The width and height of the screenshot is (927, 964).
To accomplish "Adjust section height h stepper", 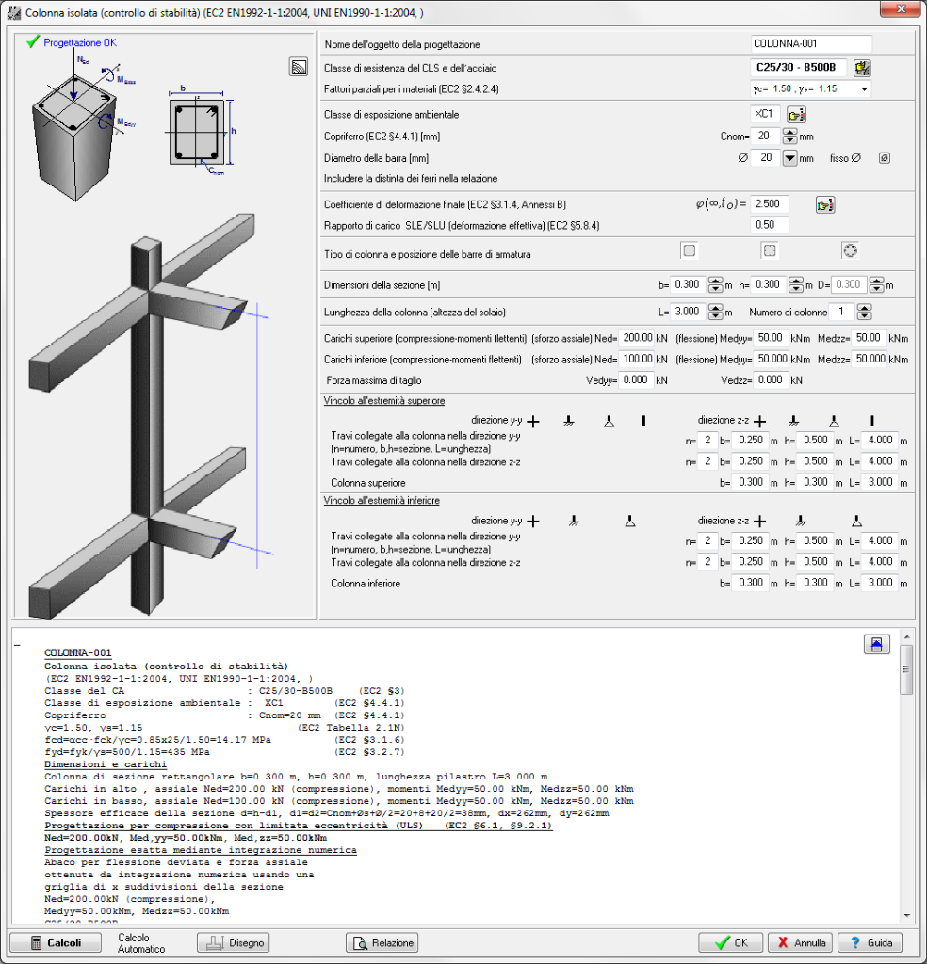I will pyautogui.click(x=796, y=284).
